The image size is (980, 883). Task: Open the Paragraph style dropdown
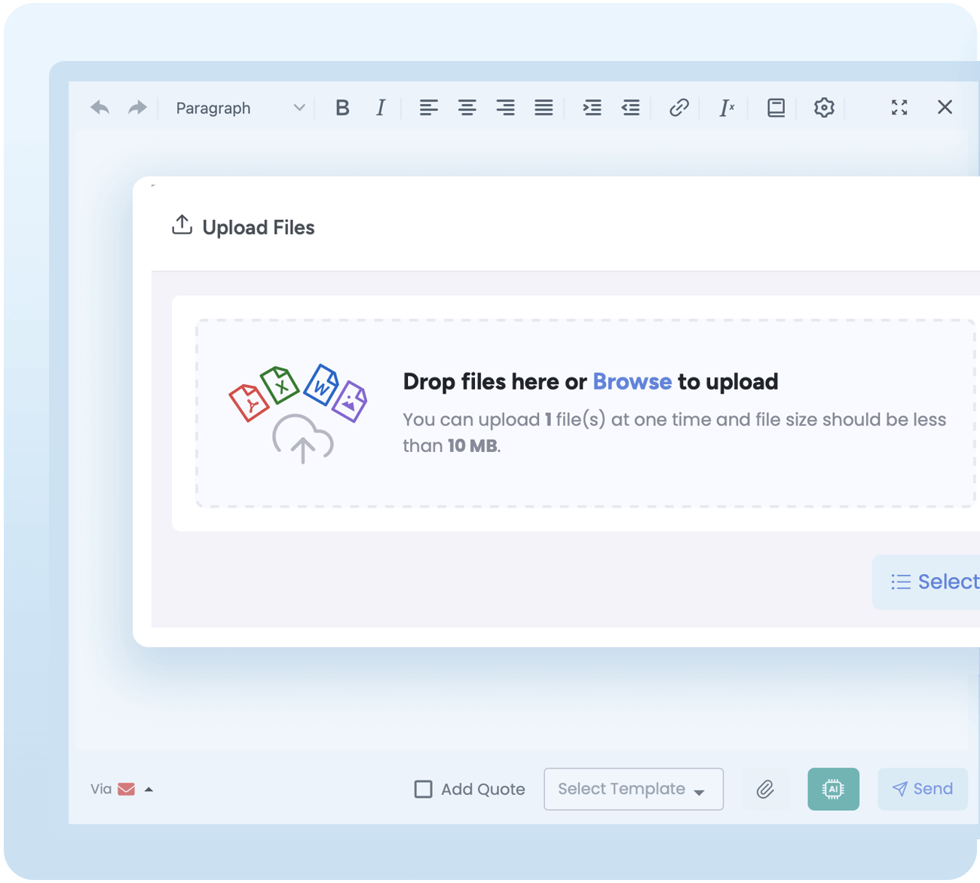[x=240, y=108]
